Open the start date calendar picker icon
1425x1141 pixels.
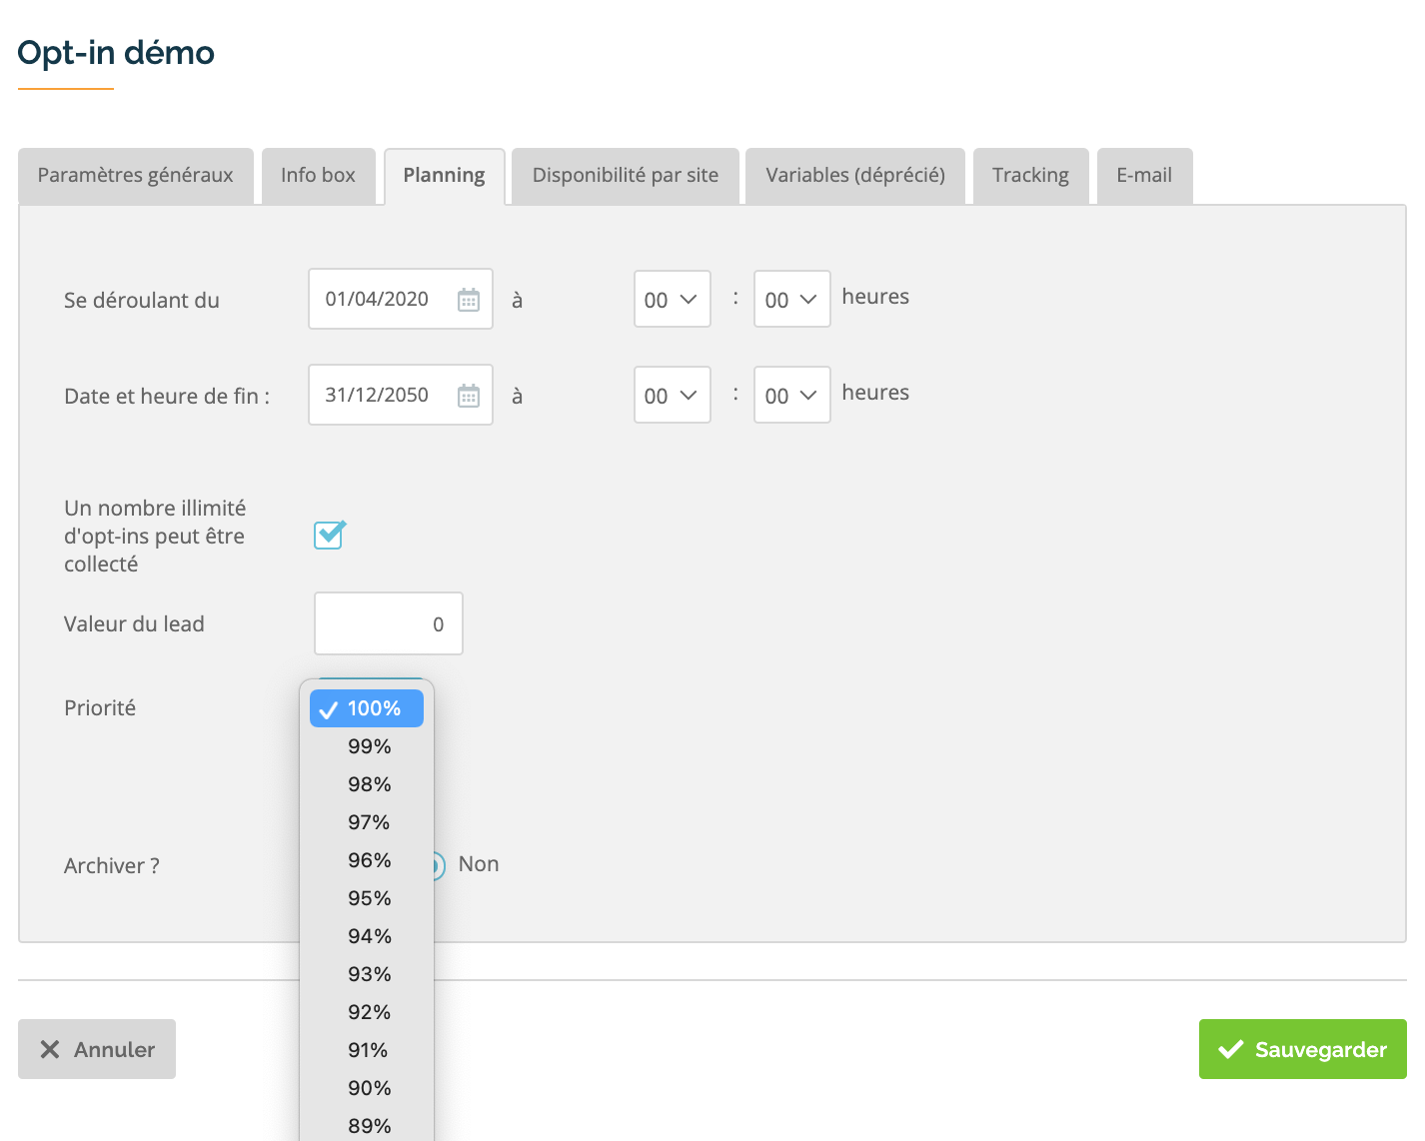pyautogui.click(x=469, y=300)
